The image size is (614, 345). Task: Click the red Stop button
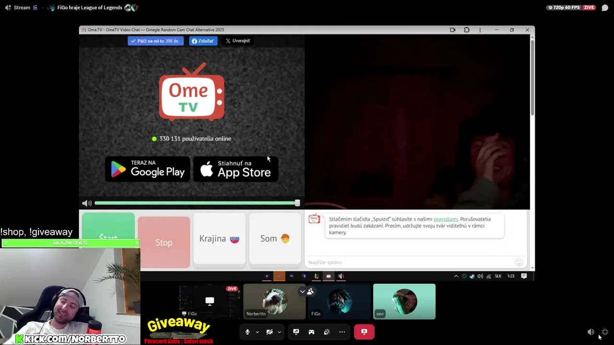164,242
